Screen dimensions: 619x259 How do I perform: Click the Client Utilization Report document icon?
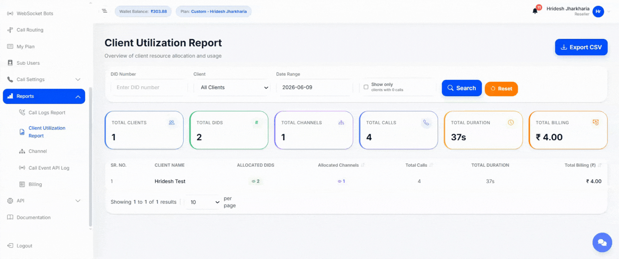(x=22, y=132)
